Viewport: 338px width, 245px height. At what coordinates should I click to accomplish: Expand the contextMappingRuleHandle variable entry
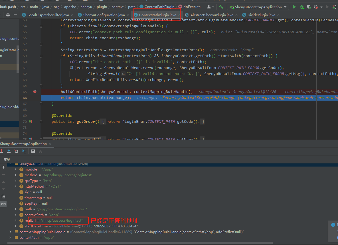click(10, 232)
